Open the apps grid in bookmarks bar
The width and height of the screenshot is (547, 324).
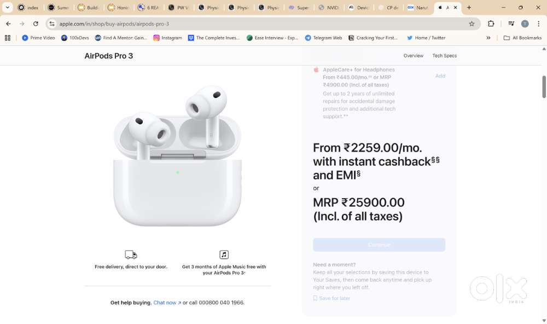point(8,38)
